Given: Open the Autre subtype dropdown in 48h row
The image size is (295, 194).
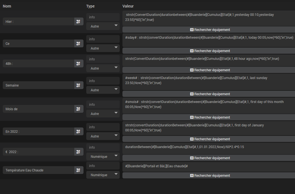Looking at the screenshot, I should 103,68.
